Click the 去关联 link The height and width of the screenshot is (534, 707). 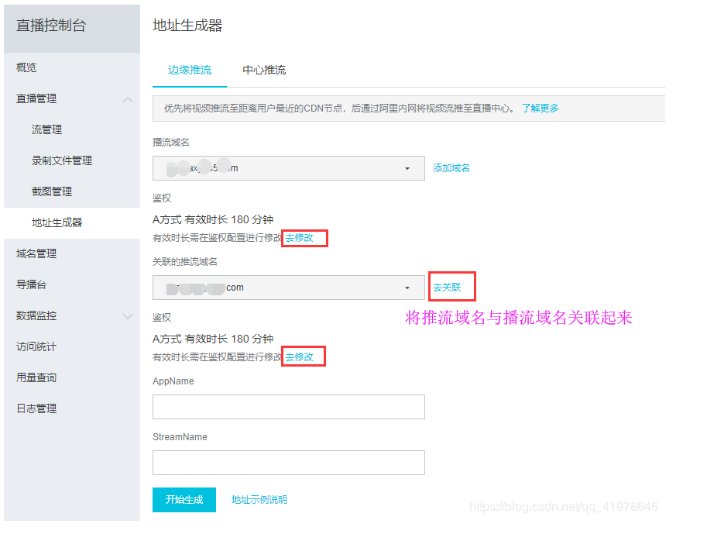[x=451, y=286]
